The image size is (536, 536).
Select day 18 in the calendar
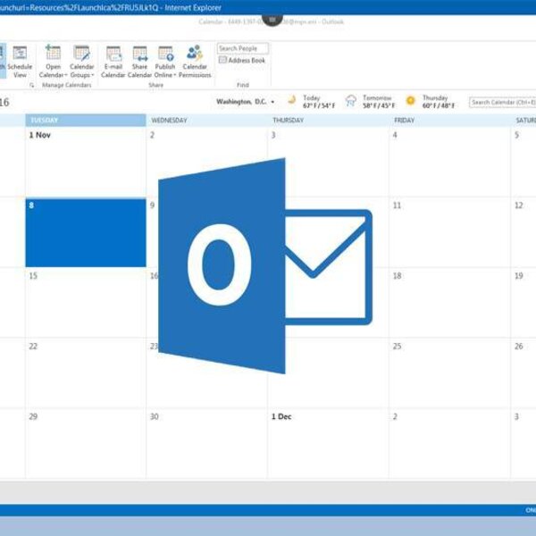[449, 303]
